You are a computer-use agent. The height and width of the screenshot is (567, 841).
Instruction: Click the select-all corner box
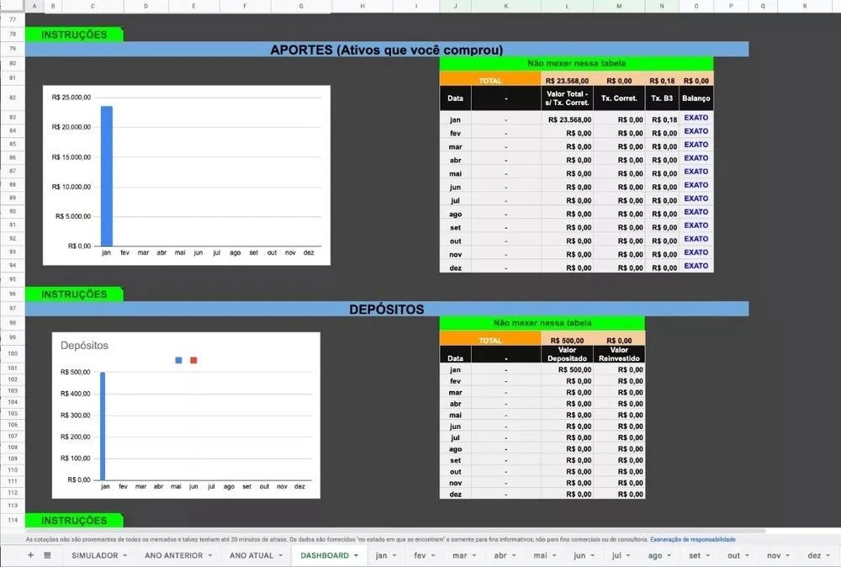coord(13,6)
